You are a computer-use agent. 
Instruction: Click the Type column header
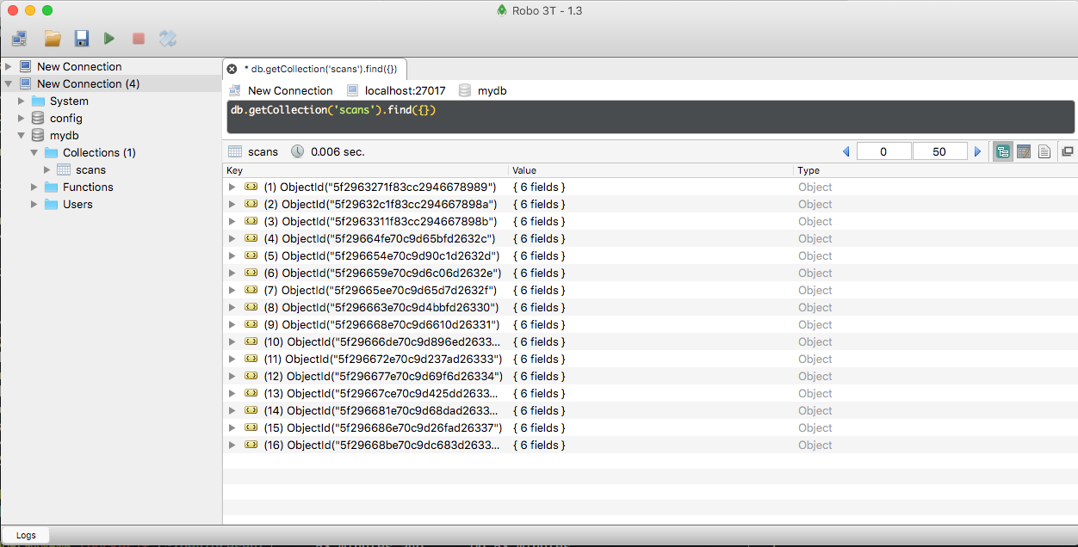(x=935, y=170)
